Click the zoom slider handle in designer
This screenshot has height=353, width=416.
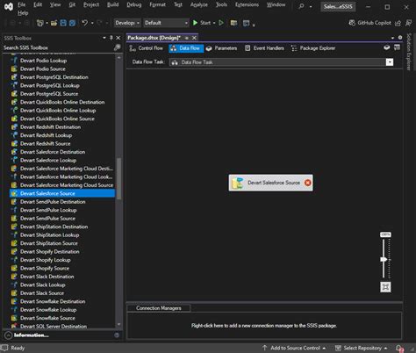[x=384, y=259]
